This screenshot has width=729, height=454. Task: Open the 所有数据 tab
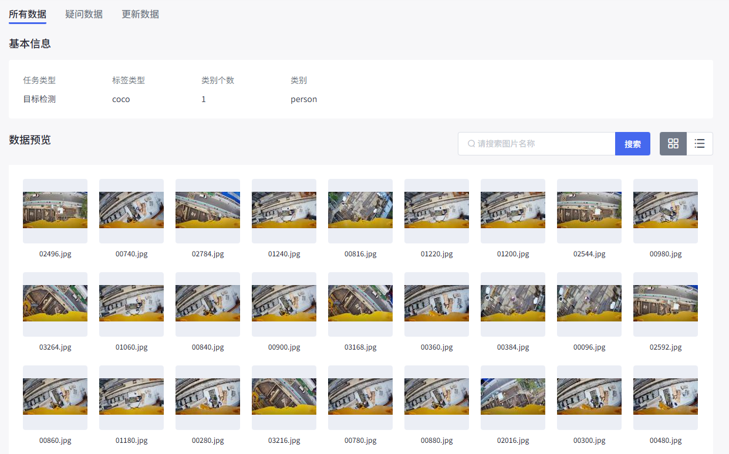click(x=28, y=14)
